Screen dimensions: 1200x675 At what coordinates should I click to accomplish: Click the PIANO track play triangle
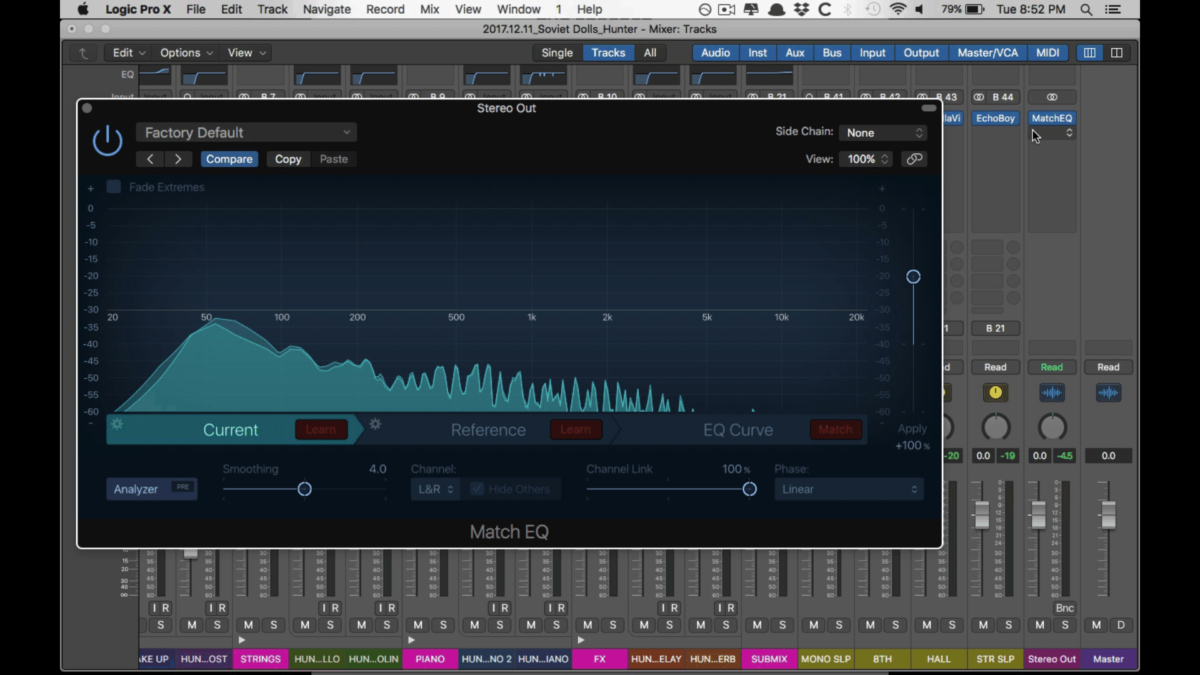(x=411, y=640)
